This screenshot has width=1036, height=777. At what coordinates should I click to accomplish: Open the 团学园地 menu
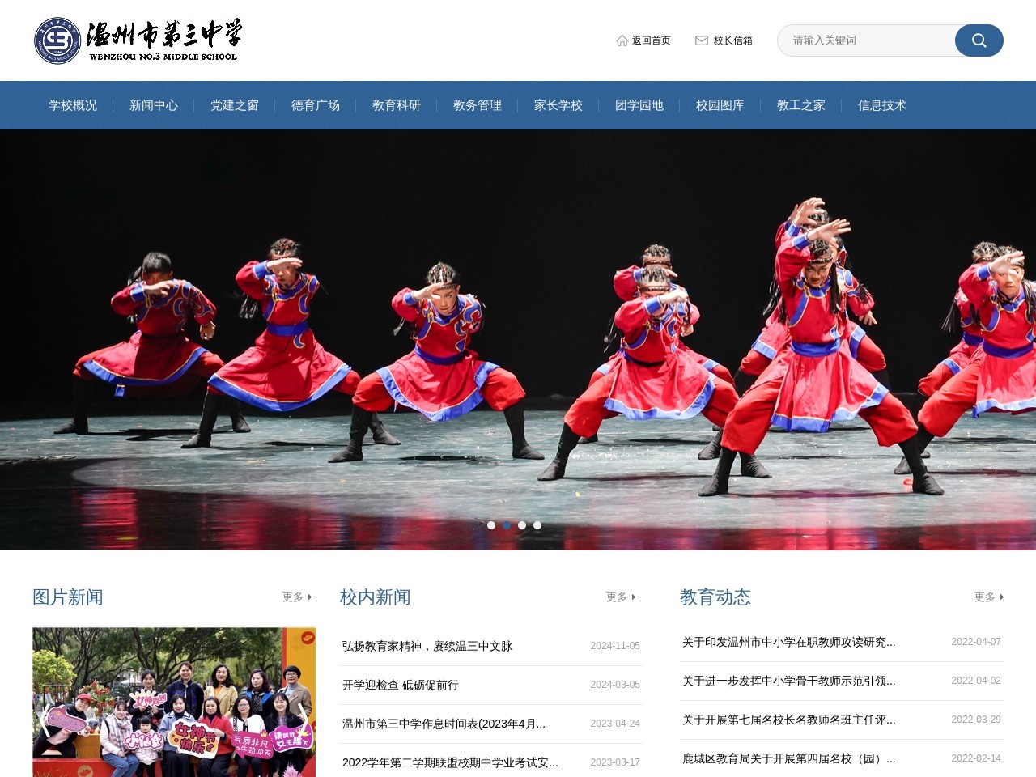[x=639, y=105]
